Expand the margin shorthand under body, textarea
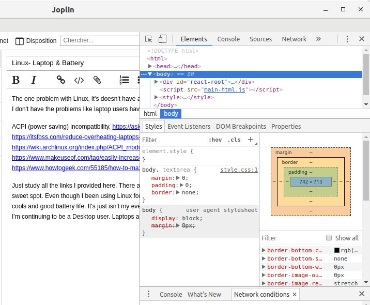The width and height of the screenshot is (370, 305). 178,178
